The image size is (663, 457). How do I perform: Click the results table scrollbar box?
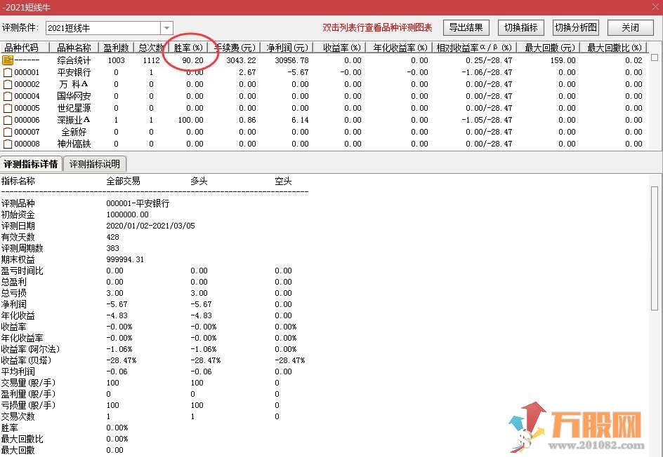[655, 57]
